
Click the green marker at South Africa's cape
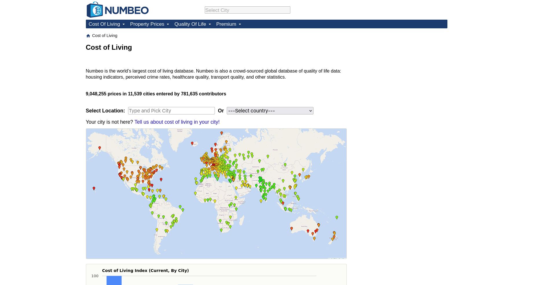pos(221,230)
